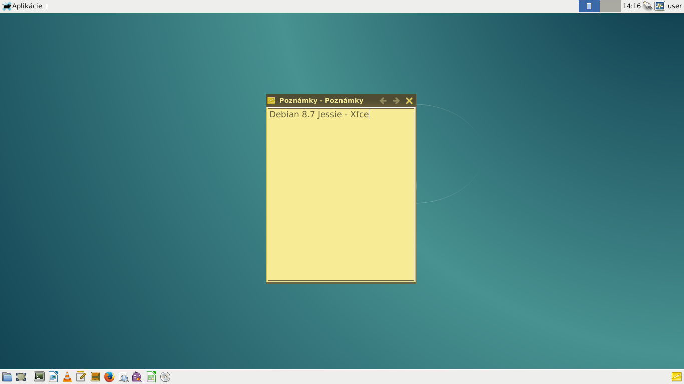This screenshot has width=684, height=384.
Task: Launch Firefox web browser
Action: 109,377
